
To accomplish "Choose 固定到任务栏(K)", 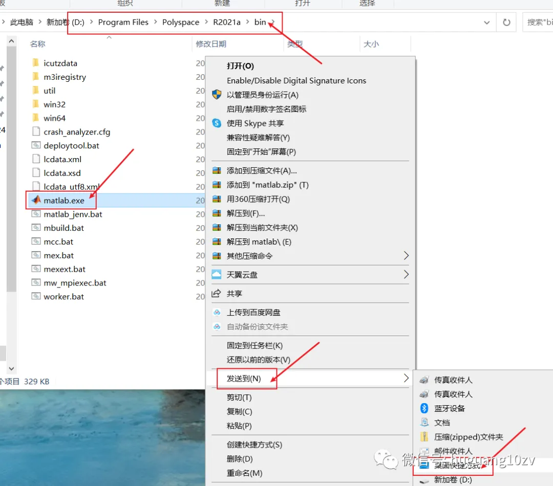I will point(254,345).
